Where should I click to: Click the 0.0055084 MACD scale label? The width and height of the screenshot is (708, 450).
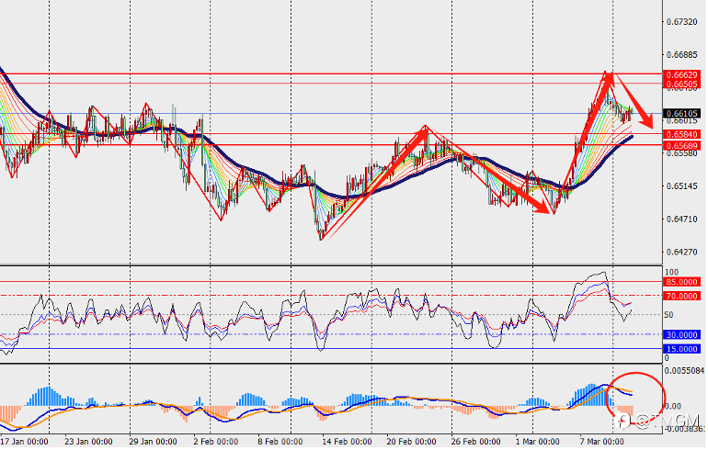click(x=685, y=371)
